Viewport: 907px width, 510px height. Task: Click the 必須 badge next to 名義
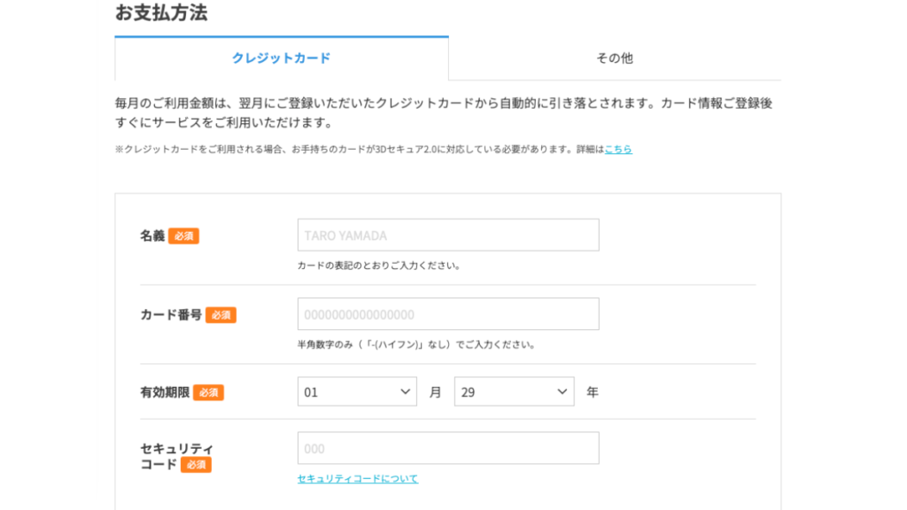click(183, 236)
